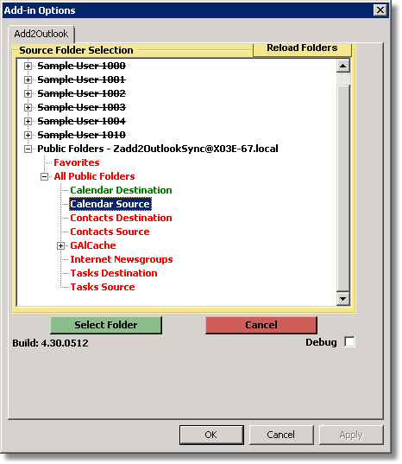The width and height of the screenshot is (402, 464).
Task: Click the red Cancel button
Action: (x=261, y=325)
